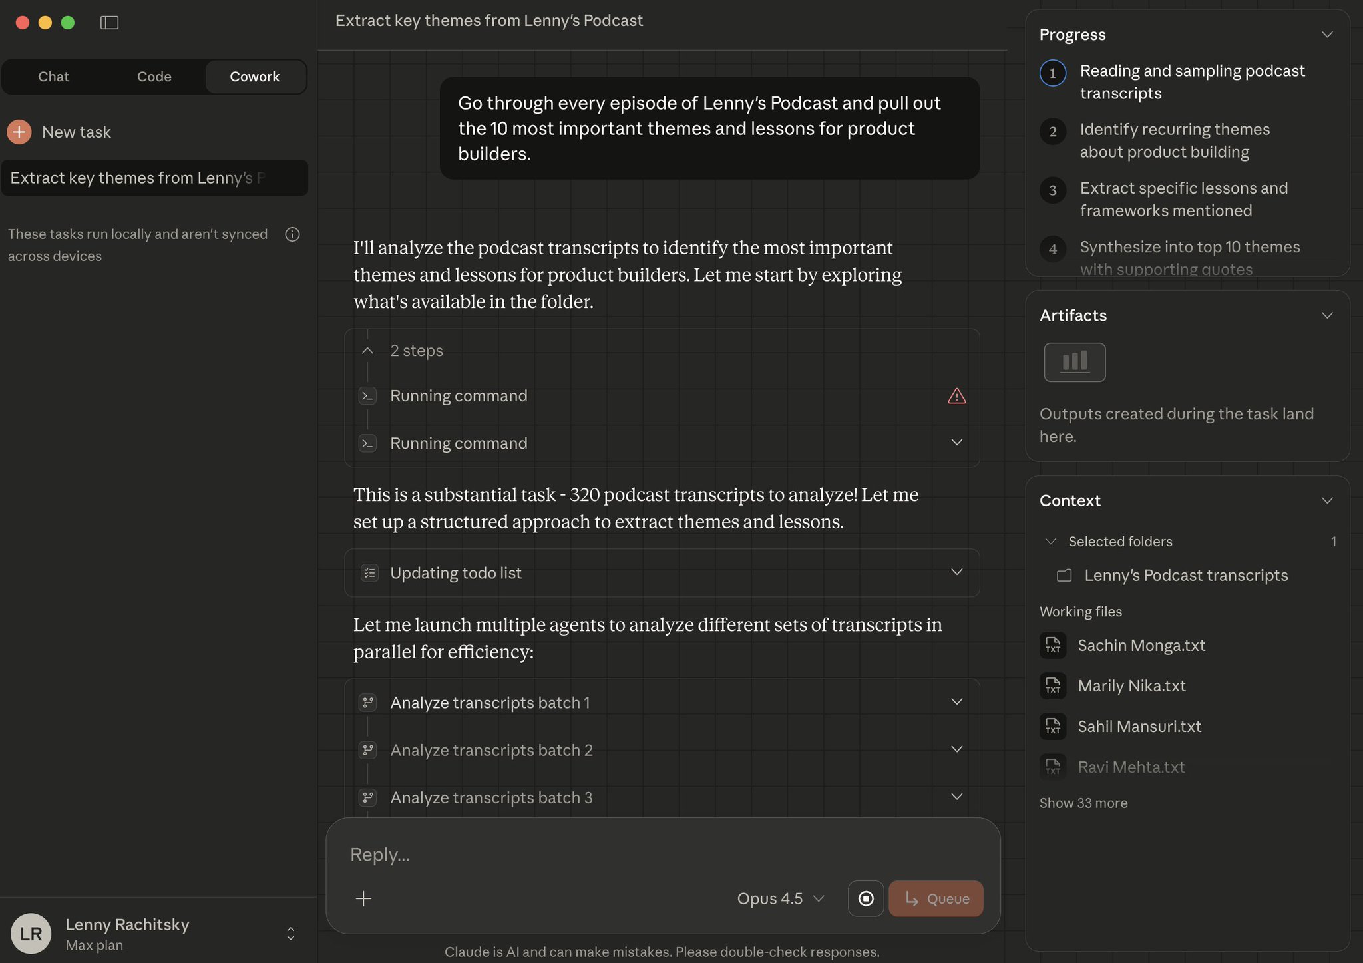Expand Analyze transcripts batch 1
1363x963 pixels.
[x=956, y=701]
